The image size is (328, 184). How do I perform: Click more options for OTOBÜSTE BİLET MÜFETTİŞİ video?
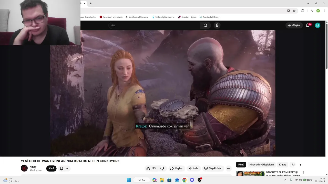tap(303, 173)
